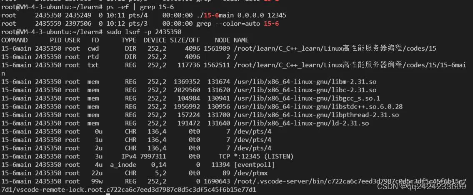473x195 pixels.
Task: Click the SIZE/OFF column header
Action: pyautogui.click(x=185, y=40)
